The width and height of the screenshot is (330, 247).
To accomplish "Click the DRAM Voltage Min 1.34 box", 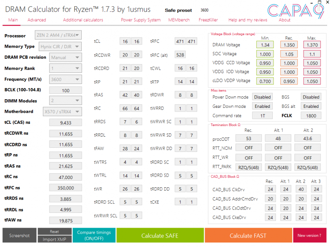I will [265, 45].
